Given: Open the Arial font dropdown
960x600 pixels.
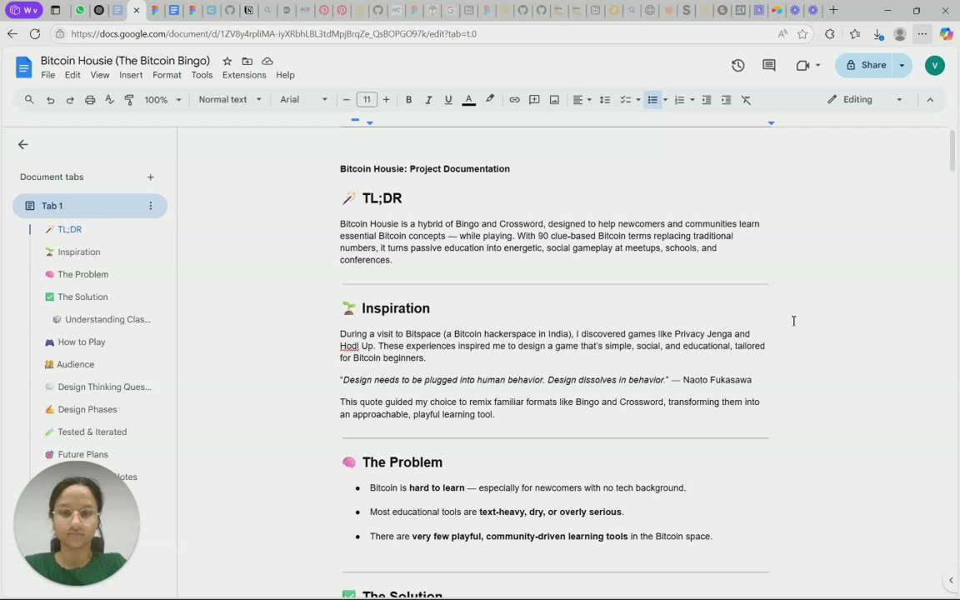Looking at the screenshot, I should click(303, 99).
